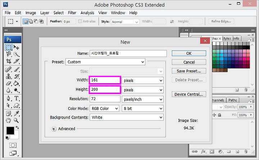
Task: Open the Style dropdown showing Normal
Action: (x=125, y=22)
